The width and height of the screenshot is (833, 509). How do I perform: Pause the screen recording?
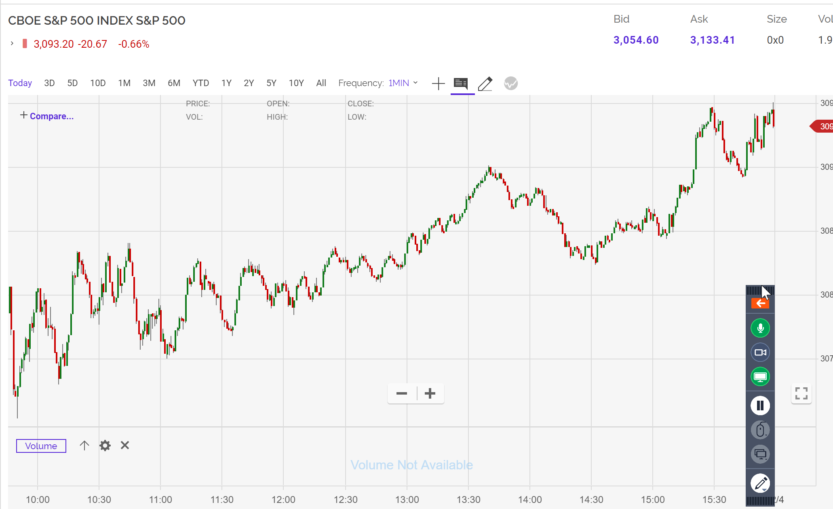[x=760, y=406]
